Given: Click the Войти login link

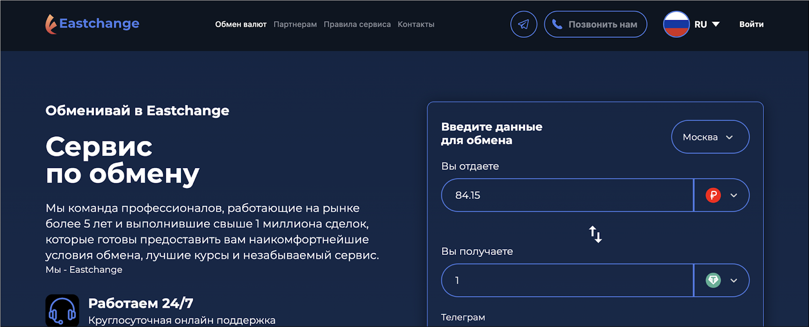Looking at the screenshot, I should click(751, 24).
